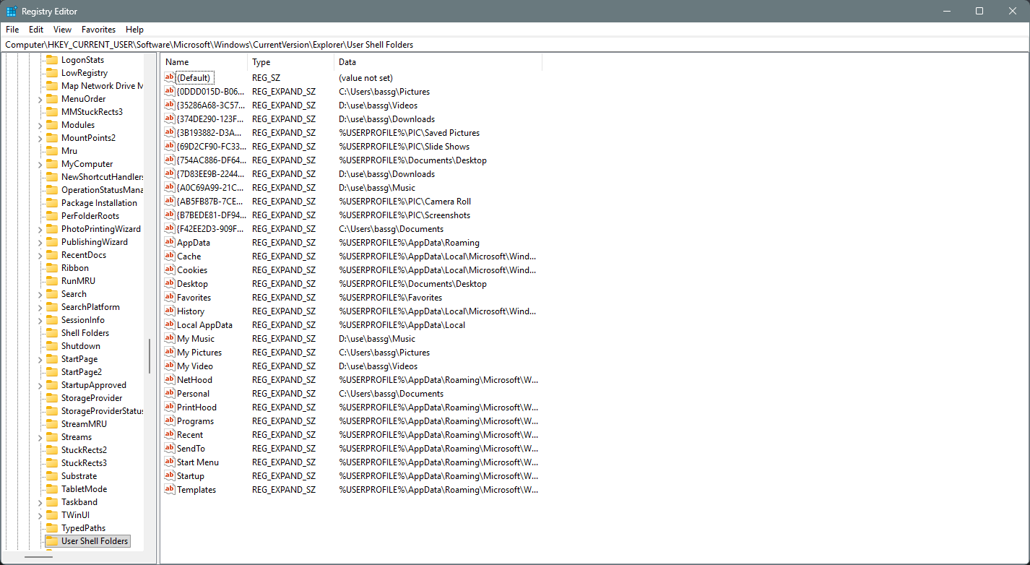This screenshot has height=565, width=1030.
Task: Expand the Streams key
Action: [x=40, y=437]
